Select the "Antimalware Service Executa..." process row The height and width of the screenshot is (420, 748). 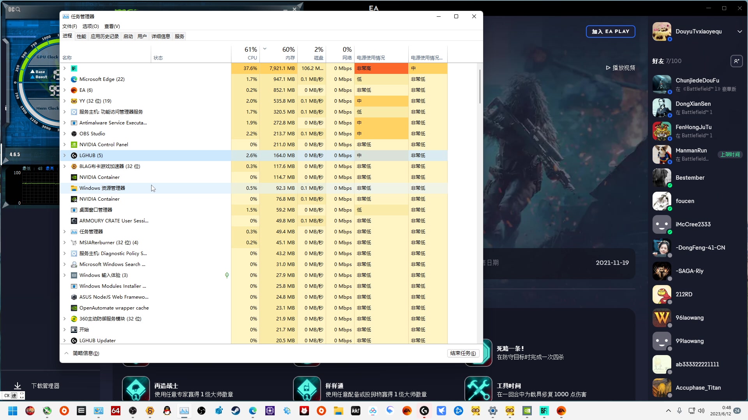coord(254,123)
